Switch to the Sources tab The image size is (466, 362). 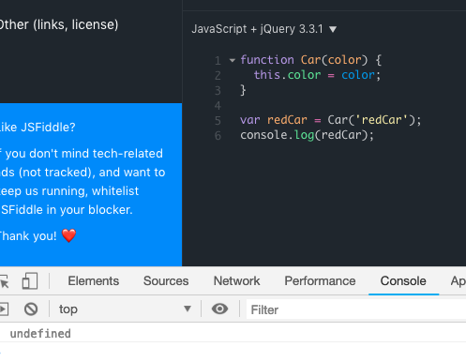(x=166, y=281)
